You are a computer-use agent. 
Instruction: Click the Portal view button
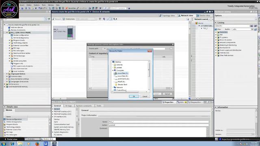click(x=11, y=139)
